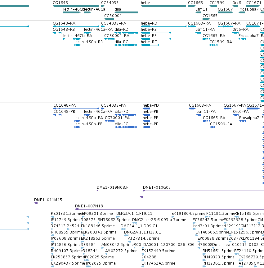Select transcript lectin-46Cb-RA
The height and width of the screenshot is (268, 264).
78,35
